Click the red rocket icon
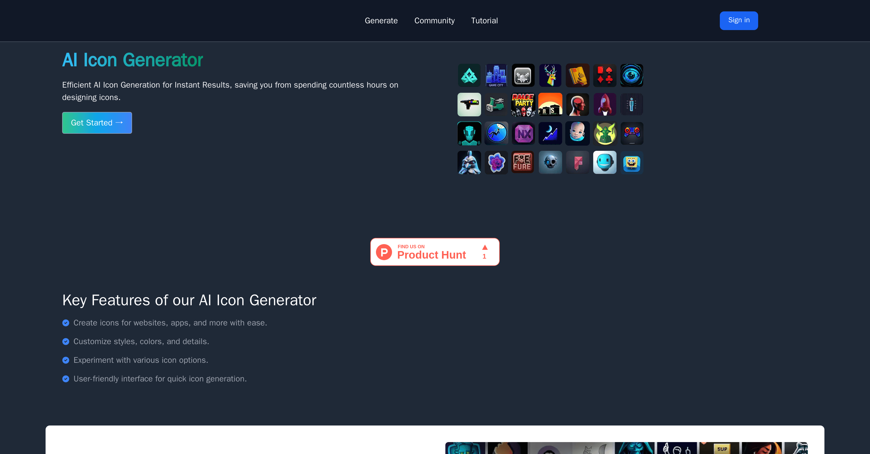Image resolution: width=870 pixels, height=454 pixels. (x=605, y=104)
